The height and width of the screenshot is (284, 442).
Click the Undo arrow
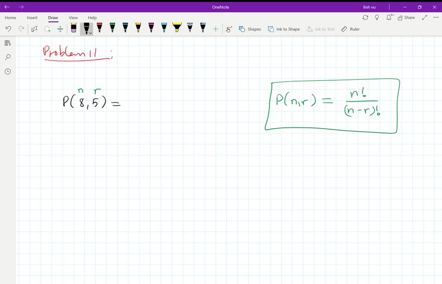pos(8,28)
